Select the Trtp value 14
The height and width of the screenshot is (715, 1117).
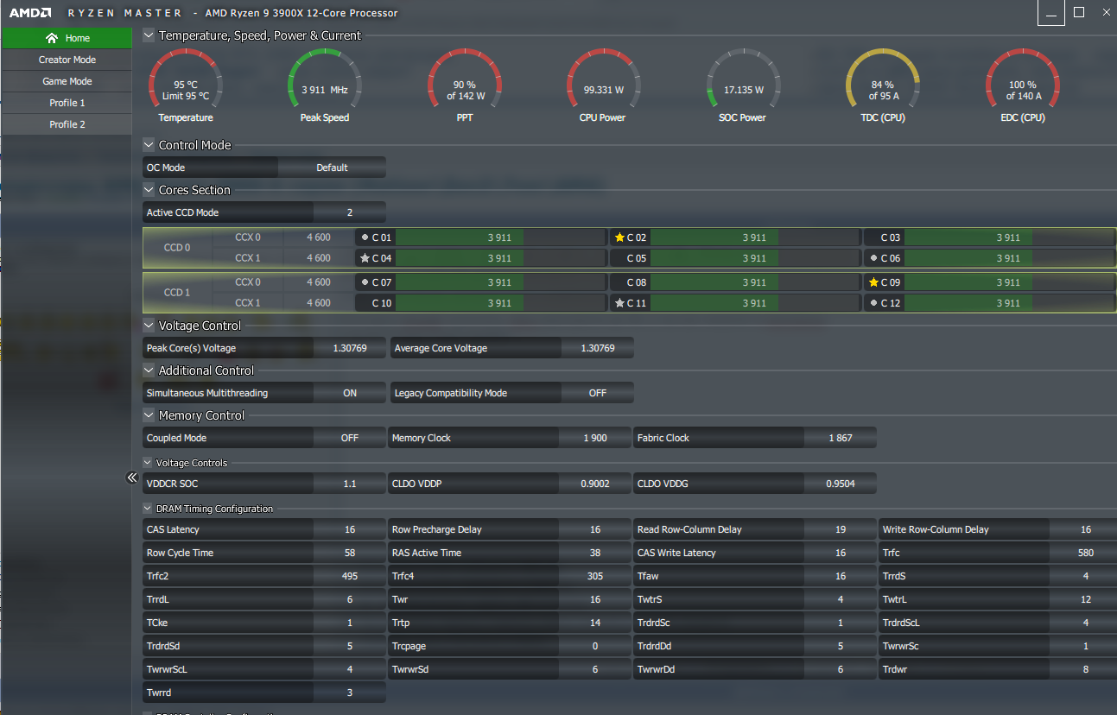coord(595,623)
